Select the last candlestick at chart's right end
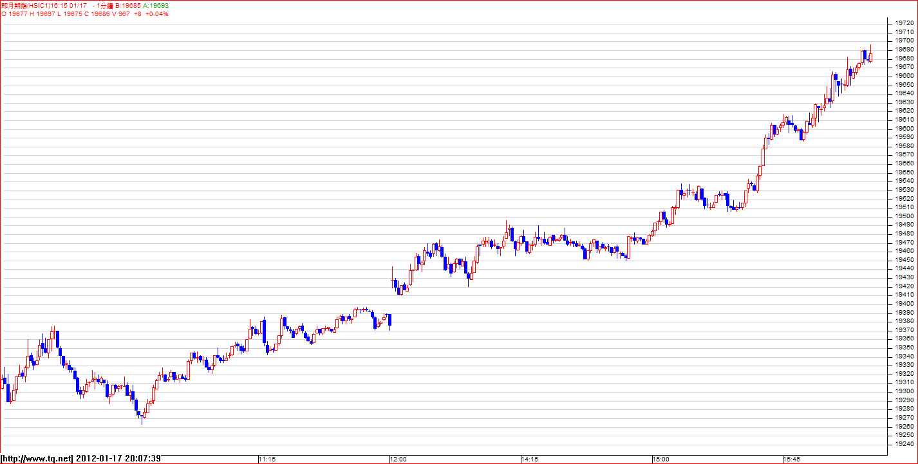Image resolution: width=918 pixels, height=464 pixels. click(x=870, y=57)
